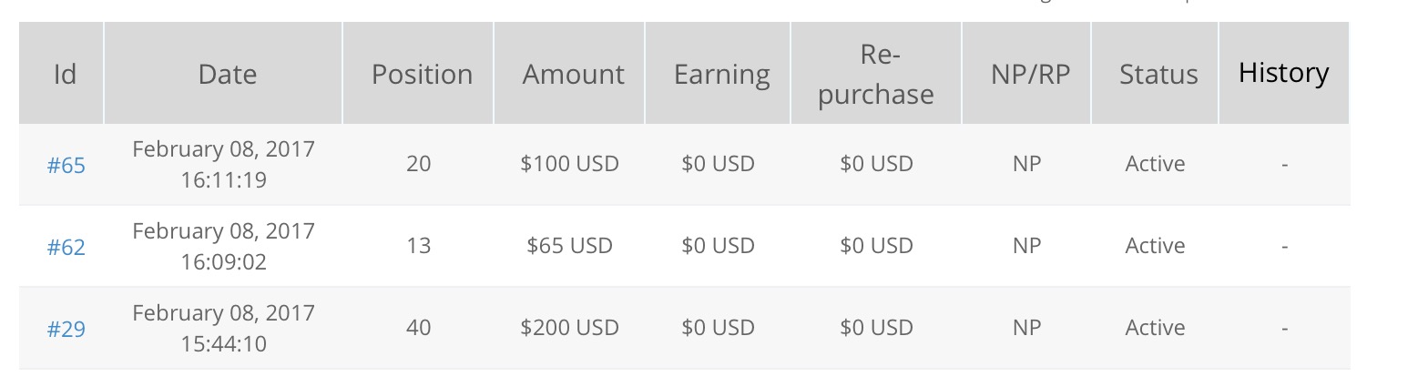
Task: Click the History column header
Action: point(1283,73)
